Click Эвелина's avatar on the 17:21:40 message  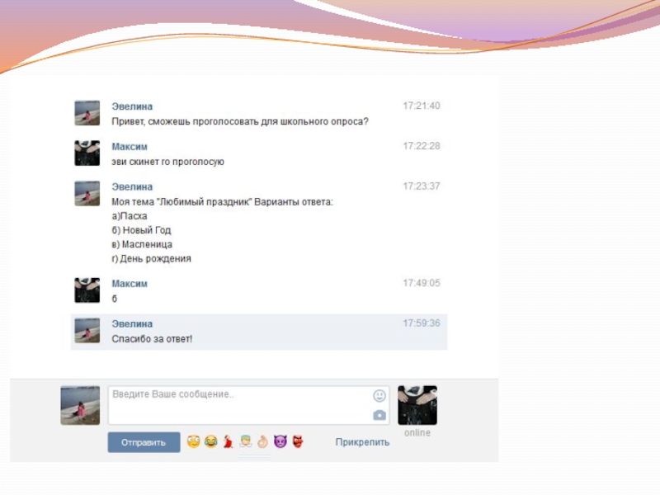coord(87,113)
